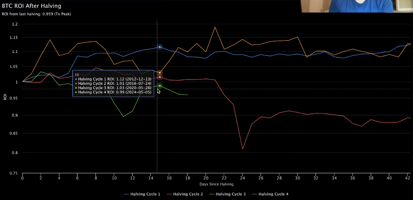Click tooltip row 'Halving Cycle 1 ROI: 1.12'

point(113,79)
